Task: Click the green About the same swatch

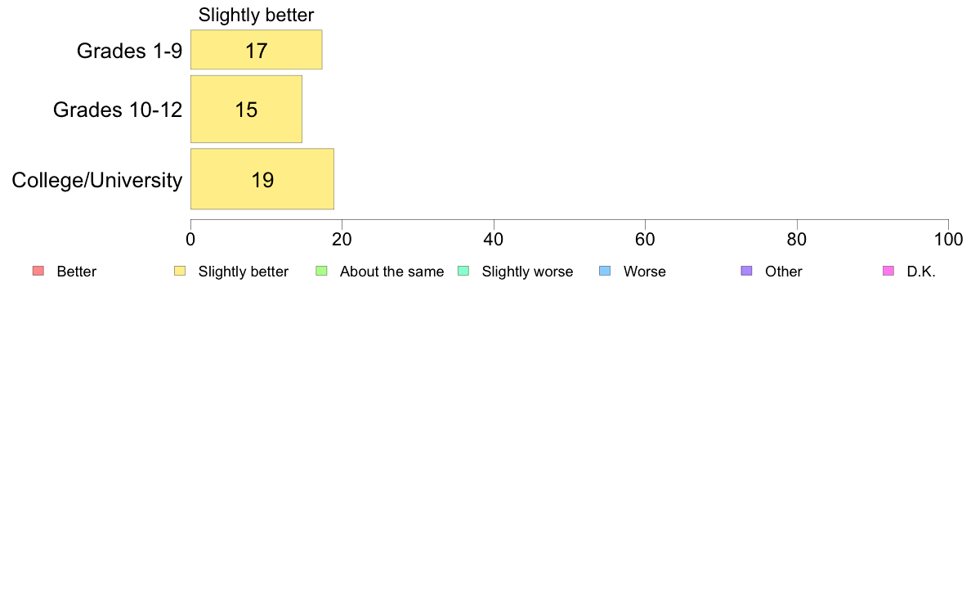Action: [321, 271]
